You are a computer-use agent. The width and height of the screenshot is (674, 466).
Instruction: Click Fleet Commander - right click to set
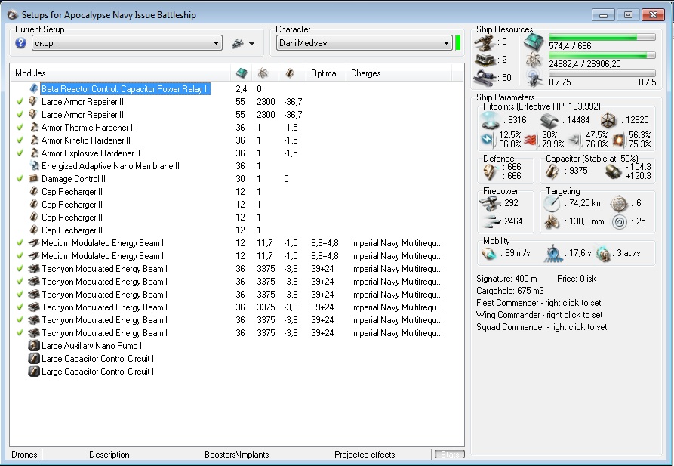click(539, 303)
